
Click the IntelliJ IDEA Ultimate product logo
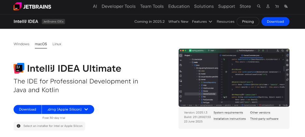tap(19, 68)
